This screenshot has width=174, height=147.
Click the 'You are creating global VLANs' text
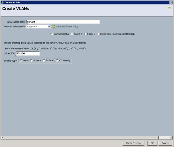pyautogui.click(x=45, y=43)
